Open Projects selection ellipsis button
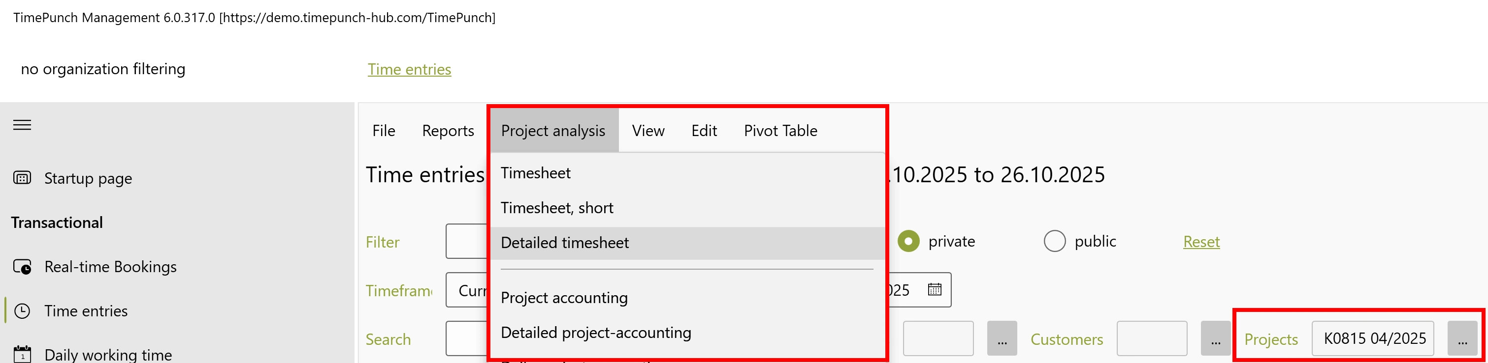The width and height of the screenshot is (1488, 363). coord(1462,338)
